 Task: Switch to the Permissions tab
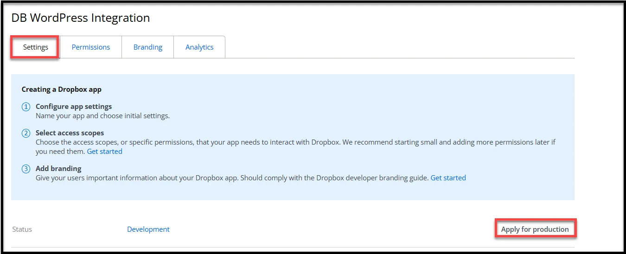(x=91, y=47)
